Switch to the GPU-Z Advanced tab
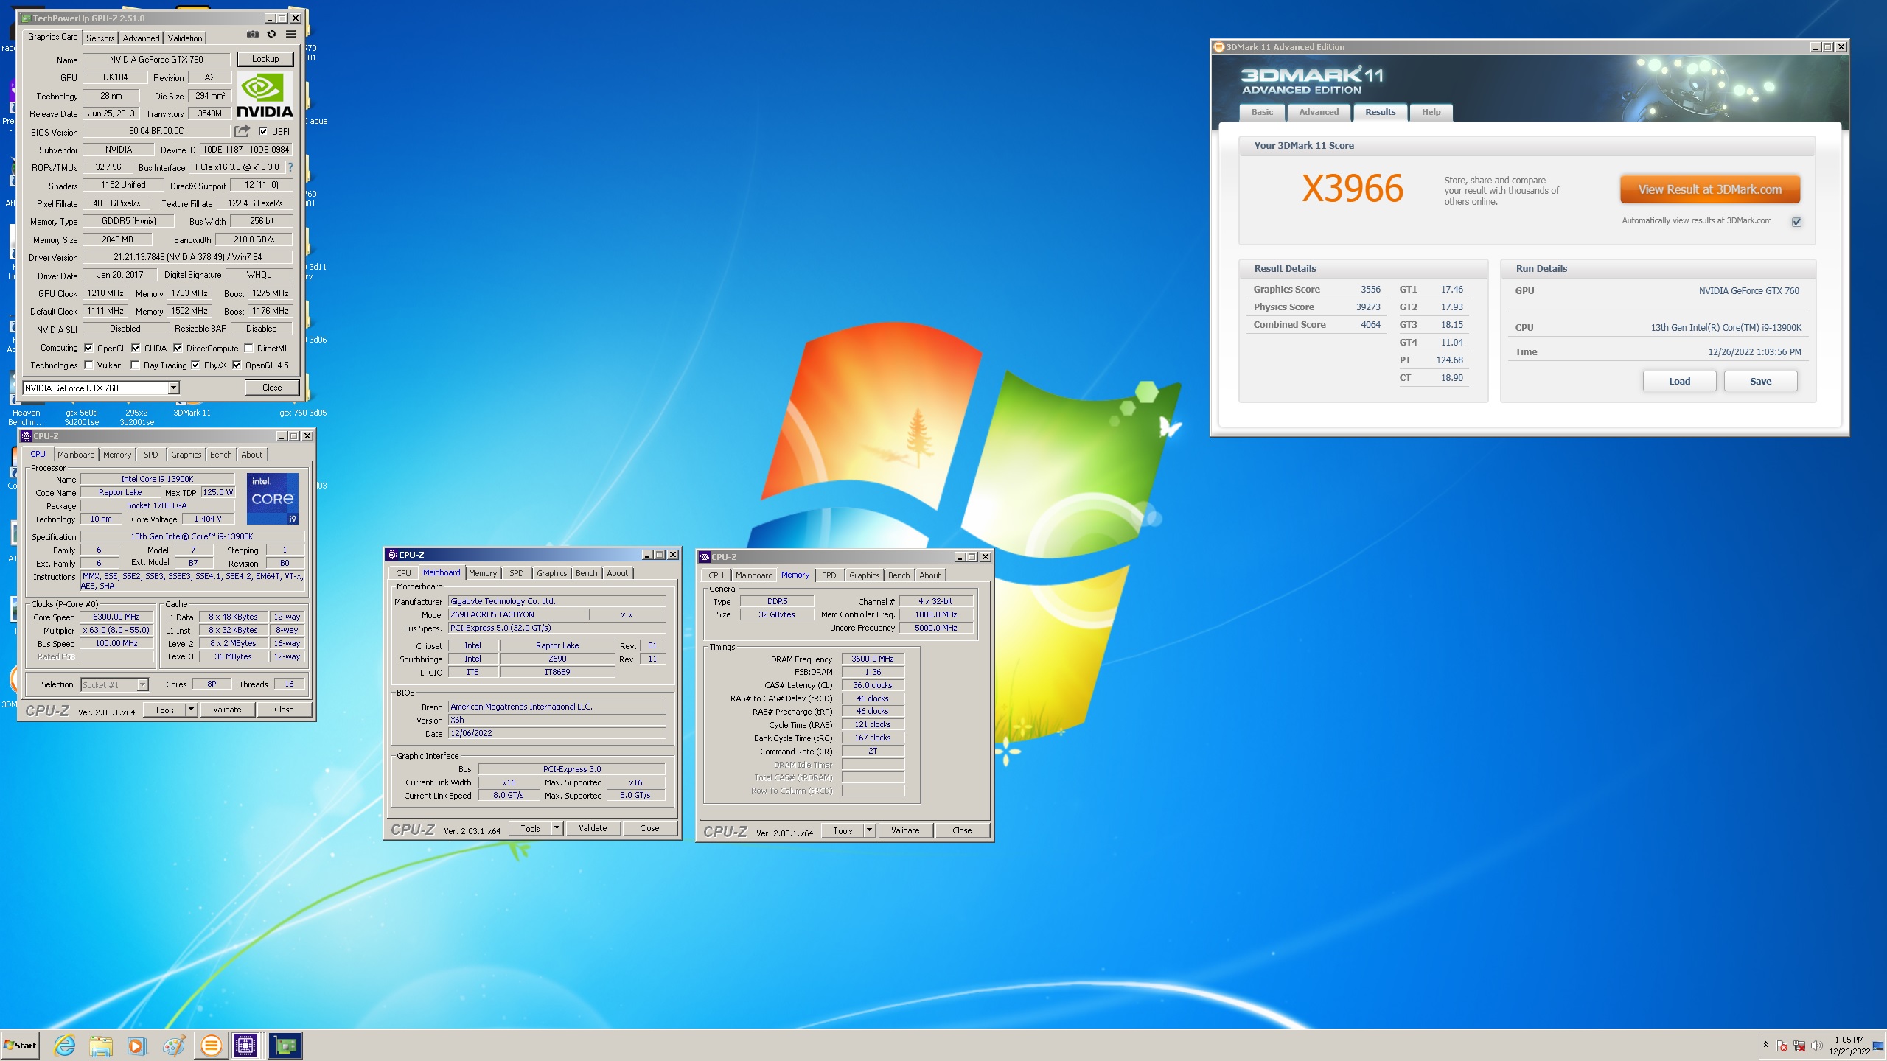The width and height of the screenshot is (1887, 1061). pyautogui.click(x=141, y=38)
